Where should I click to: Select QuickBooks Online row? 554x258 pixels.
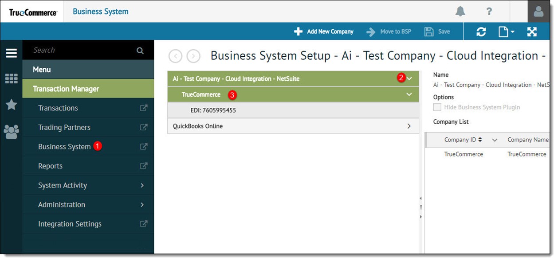point(293,126)
